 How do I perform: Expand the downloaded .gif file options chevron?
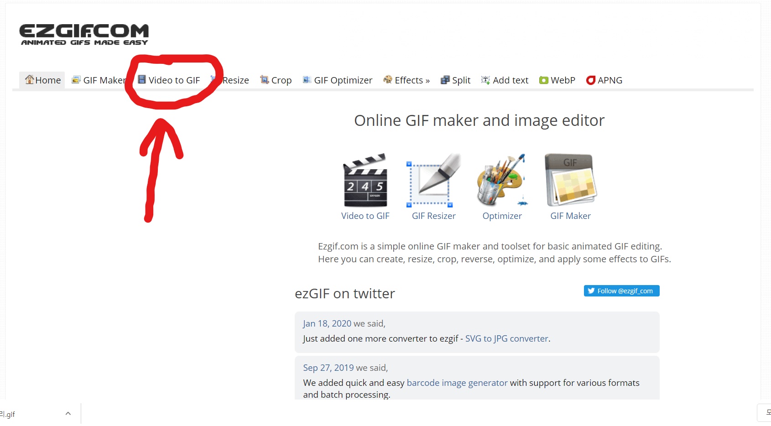pos(68,413)
